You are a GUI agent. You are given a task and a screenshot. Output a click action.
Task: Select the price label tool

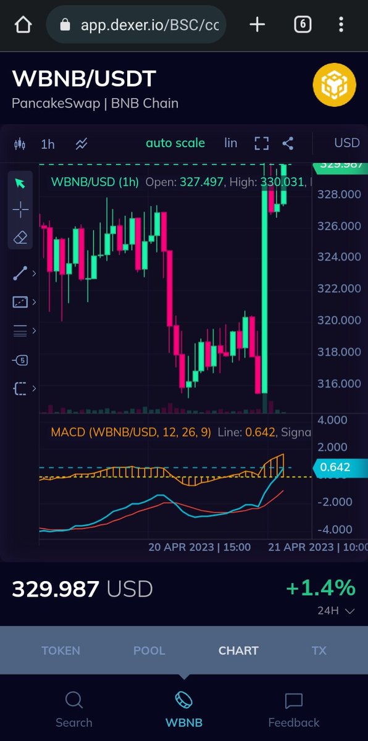(20, 360)
